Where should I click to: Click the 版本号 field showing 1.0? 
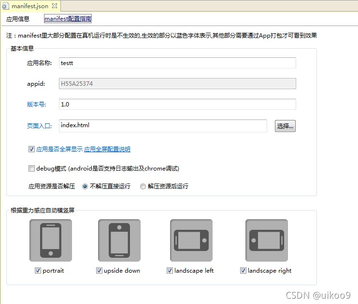coord(177,104)
